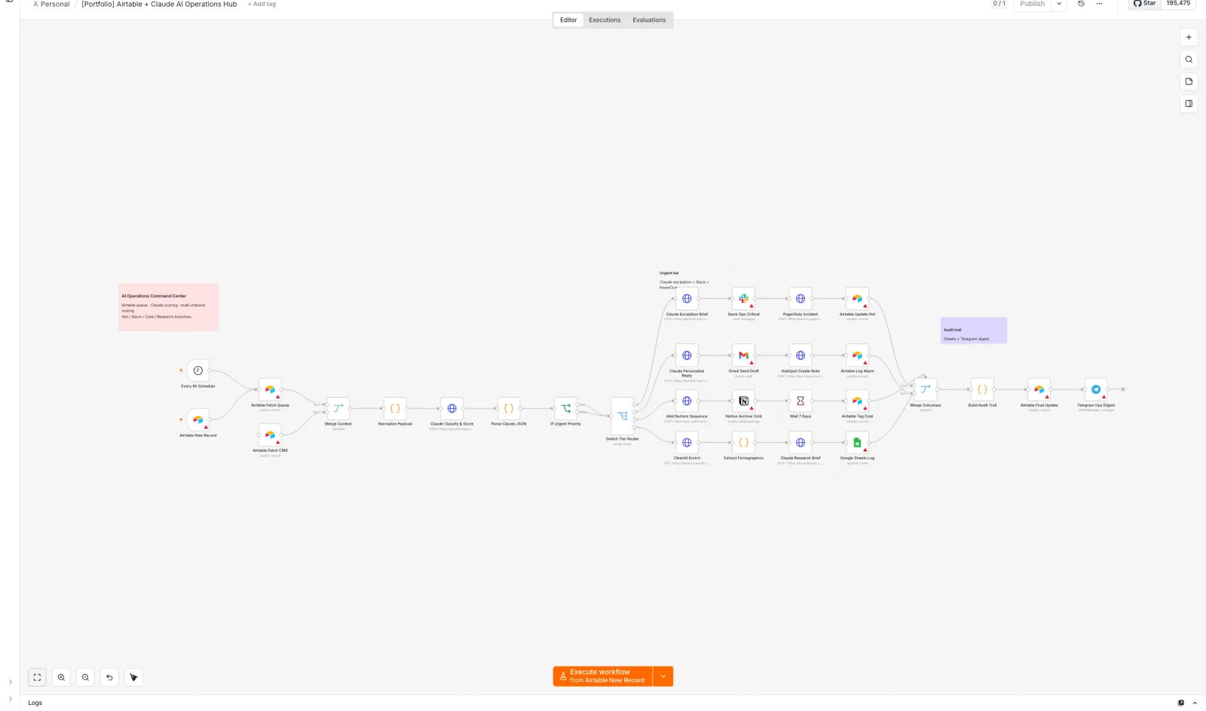Screen dimensions: 1206x711
Task: Switch to the Editor tab
Action: coord(568,20)
